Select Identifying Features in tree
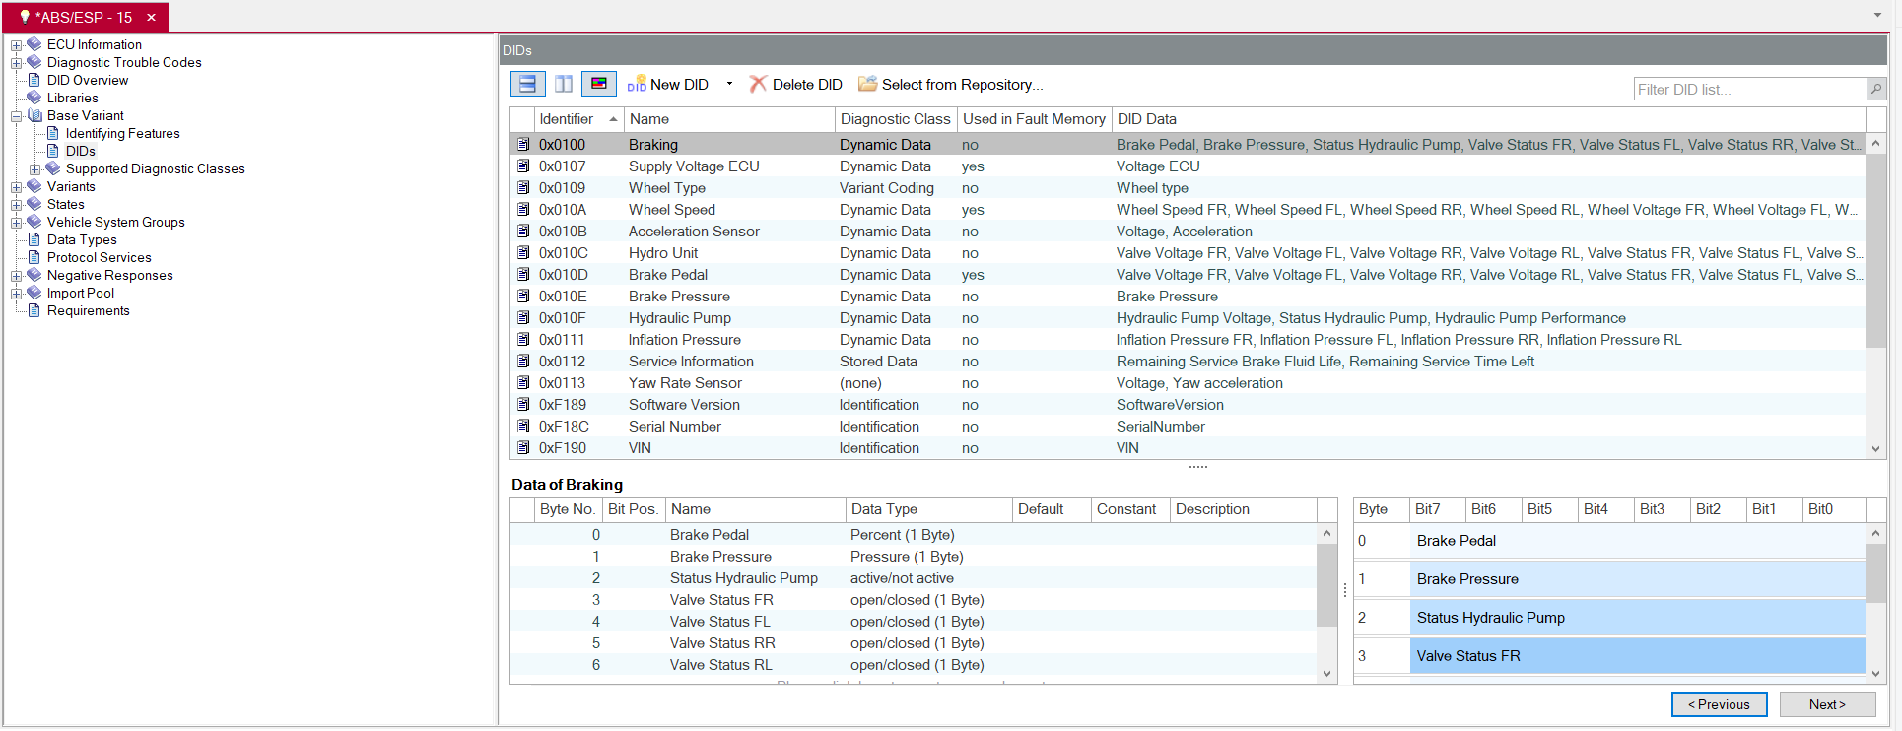Screen dimensions: 1902x731 (x=123, y=133)
